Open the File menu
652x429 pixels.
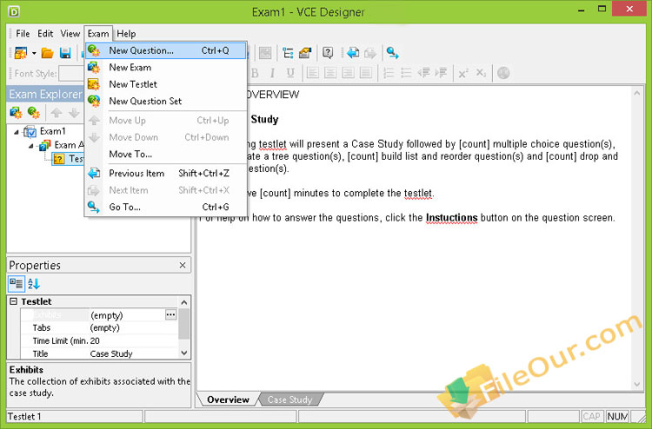(23, 34)
